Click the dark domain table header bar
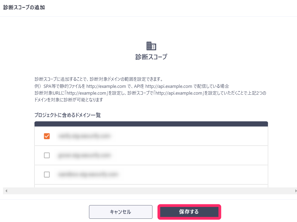297x222 pixels. tap(151, 124)
